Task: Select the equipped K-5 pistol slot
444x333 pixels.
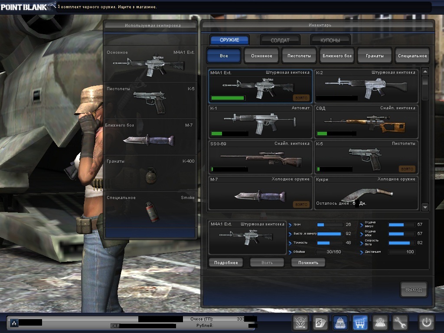Action: pyautogui.click(x=150, y=100)
